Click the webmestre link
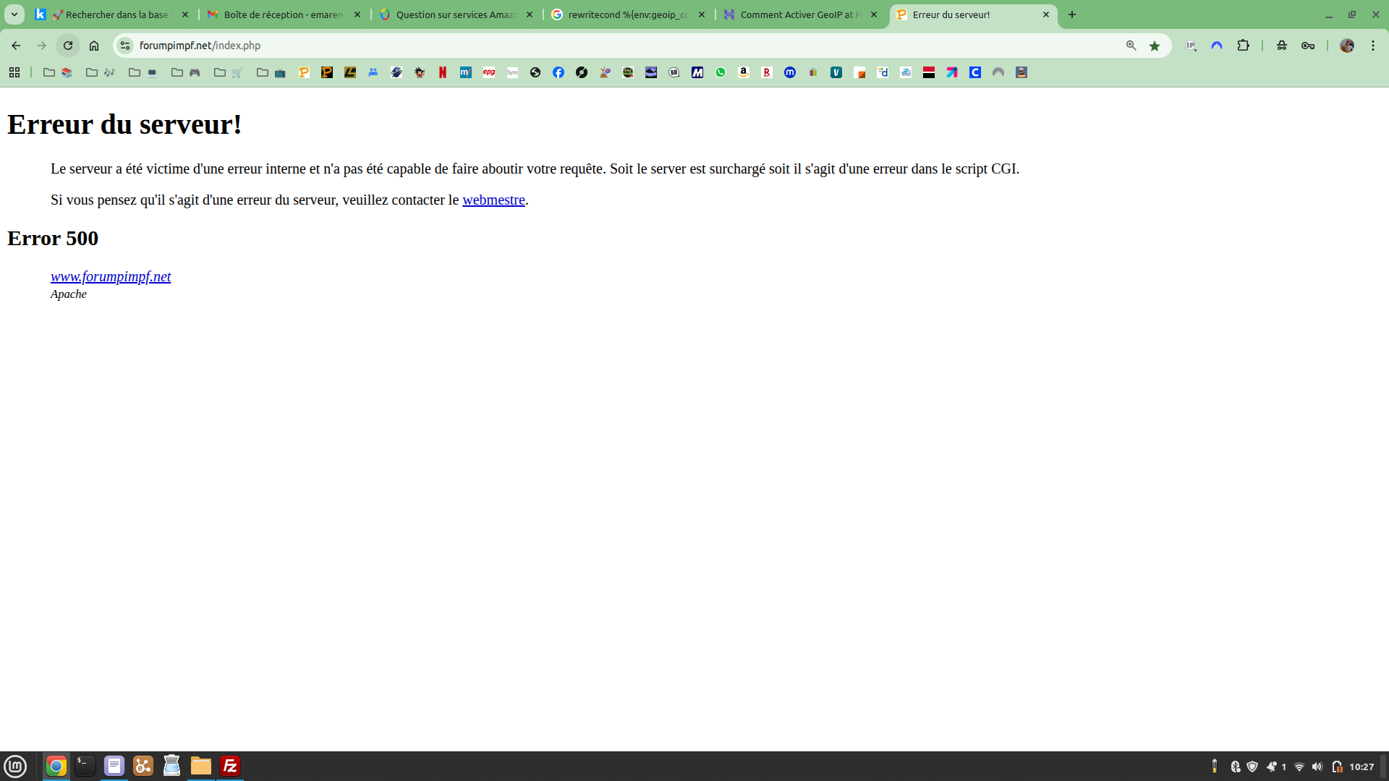The image size is (1389, 781). [493, 200]
